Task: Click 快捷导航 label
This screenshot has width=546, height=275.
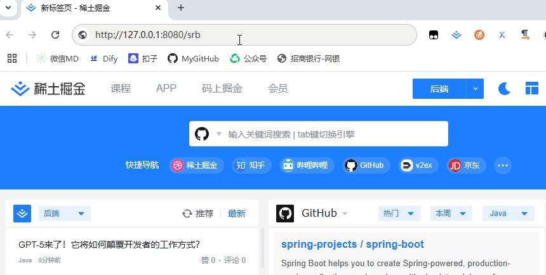Action: pos(142,165)
